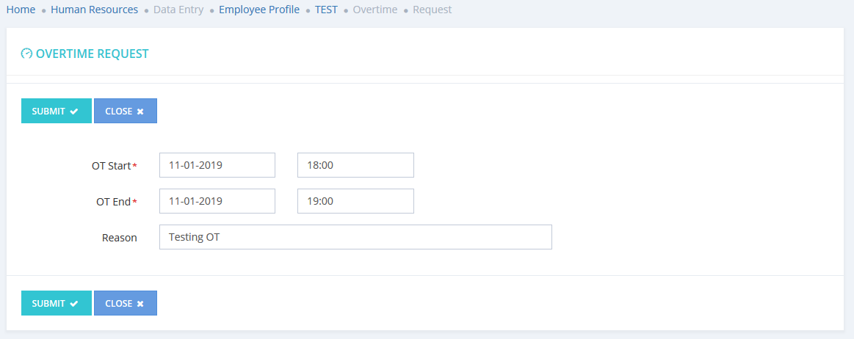Click the Reason label
The height and width of the screenshot is (339, 854).
click(119, 238)
